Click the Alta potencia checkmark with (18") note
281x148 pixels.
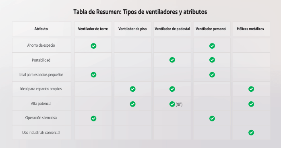click(172, 104)
